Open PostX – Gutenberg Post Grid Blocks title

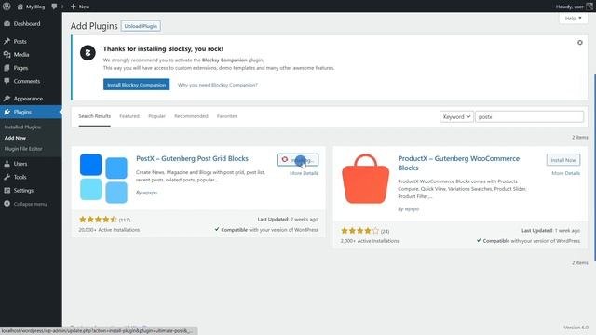click(193, 159)
